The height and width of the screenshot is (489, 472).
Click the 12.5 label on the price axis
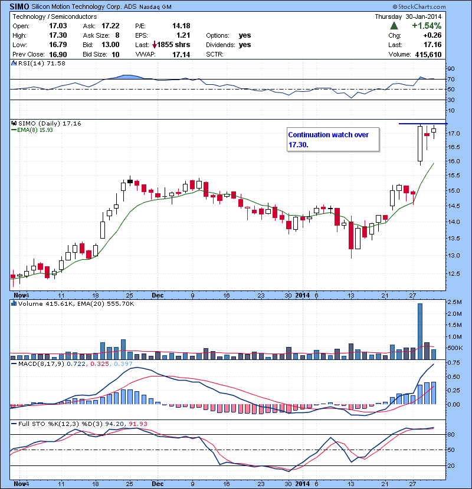tap(454, 274)
